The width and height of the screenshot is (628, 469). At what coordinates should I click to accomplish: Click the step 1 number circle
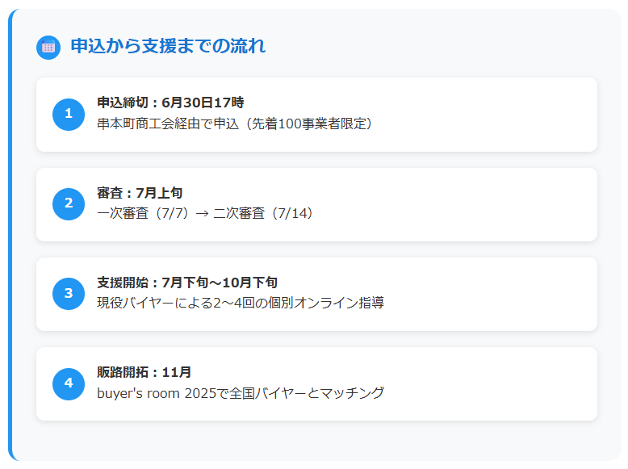[x=69, y=115]
